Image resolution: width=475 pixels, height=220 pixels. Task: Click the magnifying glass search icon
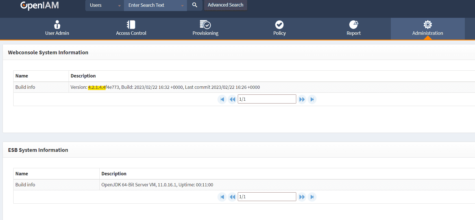[x=195, y=5]
